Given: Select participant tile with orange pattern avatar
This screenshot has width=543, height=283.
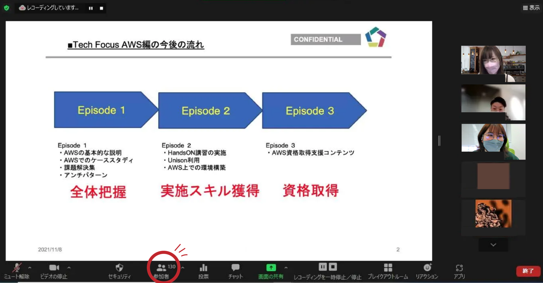Looking at the screenshot, I should [x=493, y=217].
